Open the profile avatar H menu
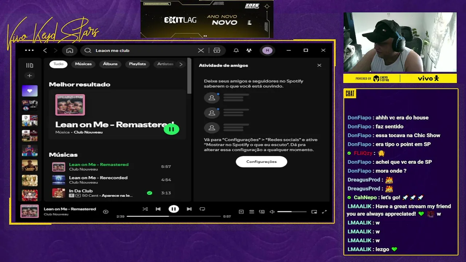 [x=268, y=50]
